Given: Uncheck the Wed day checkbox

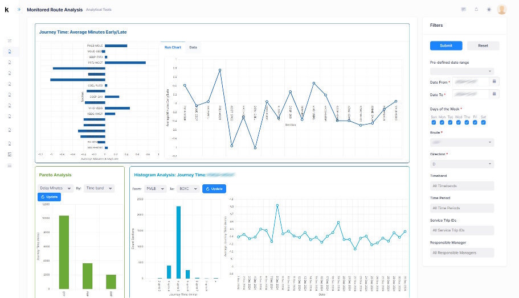Looking at the screenshot, I should (x=459, y=122).
